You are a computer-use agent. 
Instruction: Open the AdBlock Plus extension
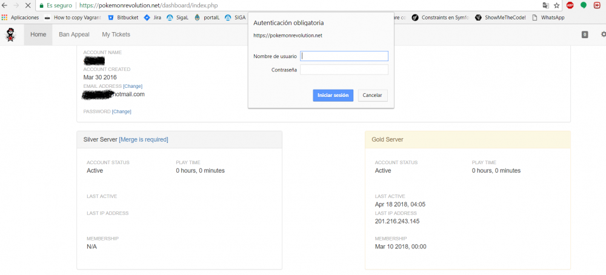(x=570, y=5)
